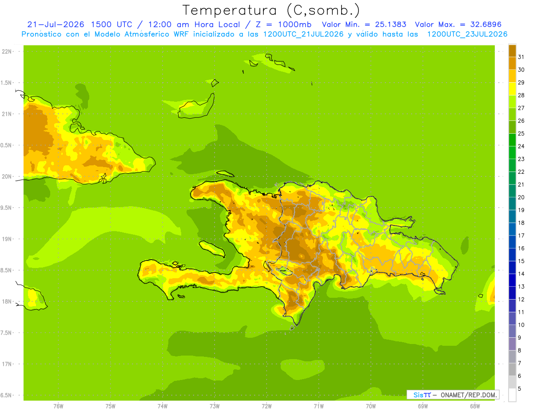Pick the dark blue legend swatch between 13 and 14
The image size is (533, 412).
[x=512, y=280]
